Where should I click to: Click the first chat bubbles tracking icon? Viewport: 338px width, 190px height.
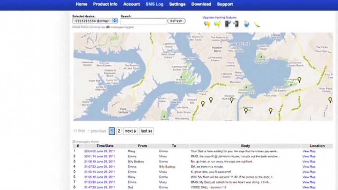[x=207, y=24]
